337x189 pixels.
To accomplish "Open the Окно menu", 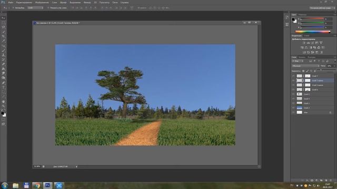I will click(115, 2).
